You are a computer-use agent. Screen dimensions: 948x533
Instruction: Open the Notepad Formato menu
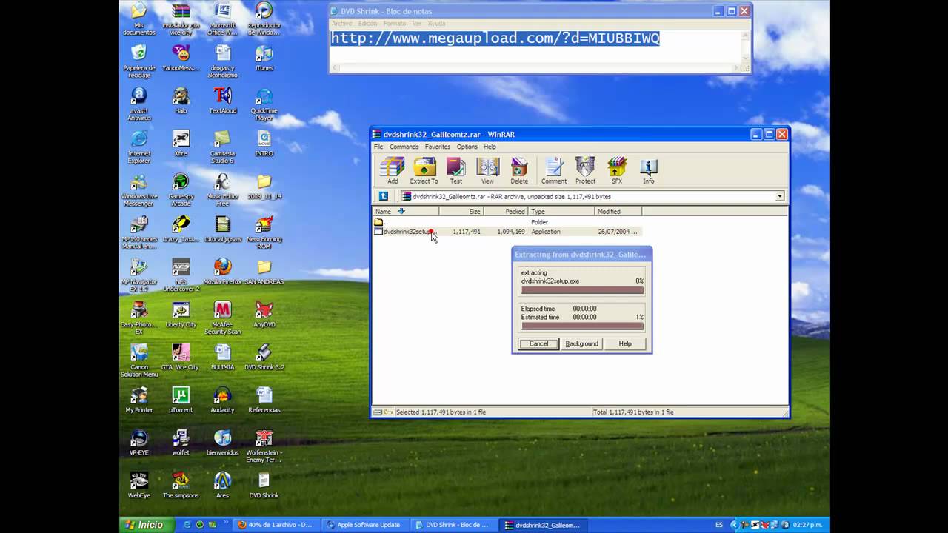395,24
